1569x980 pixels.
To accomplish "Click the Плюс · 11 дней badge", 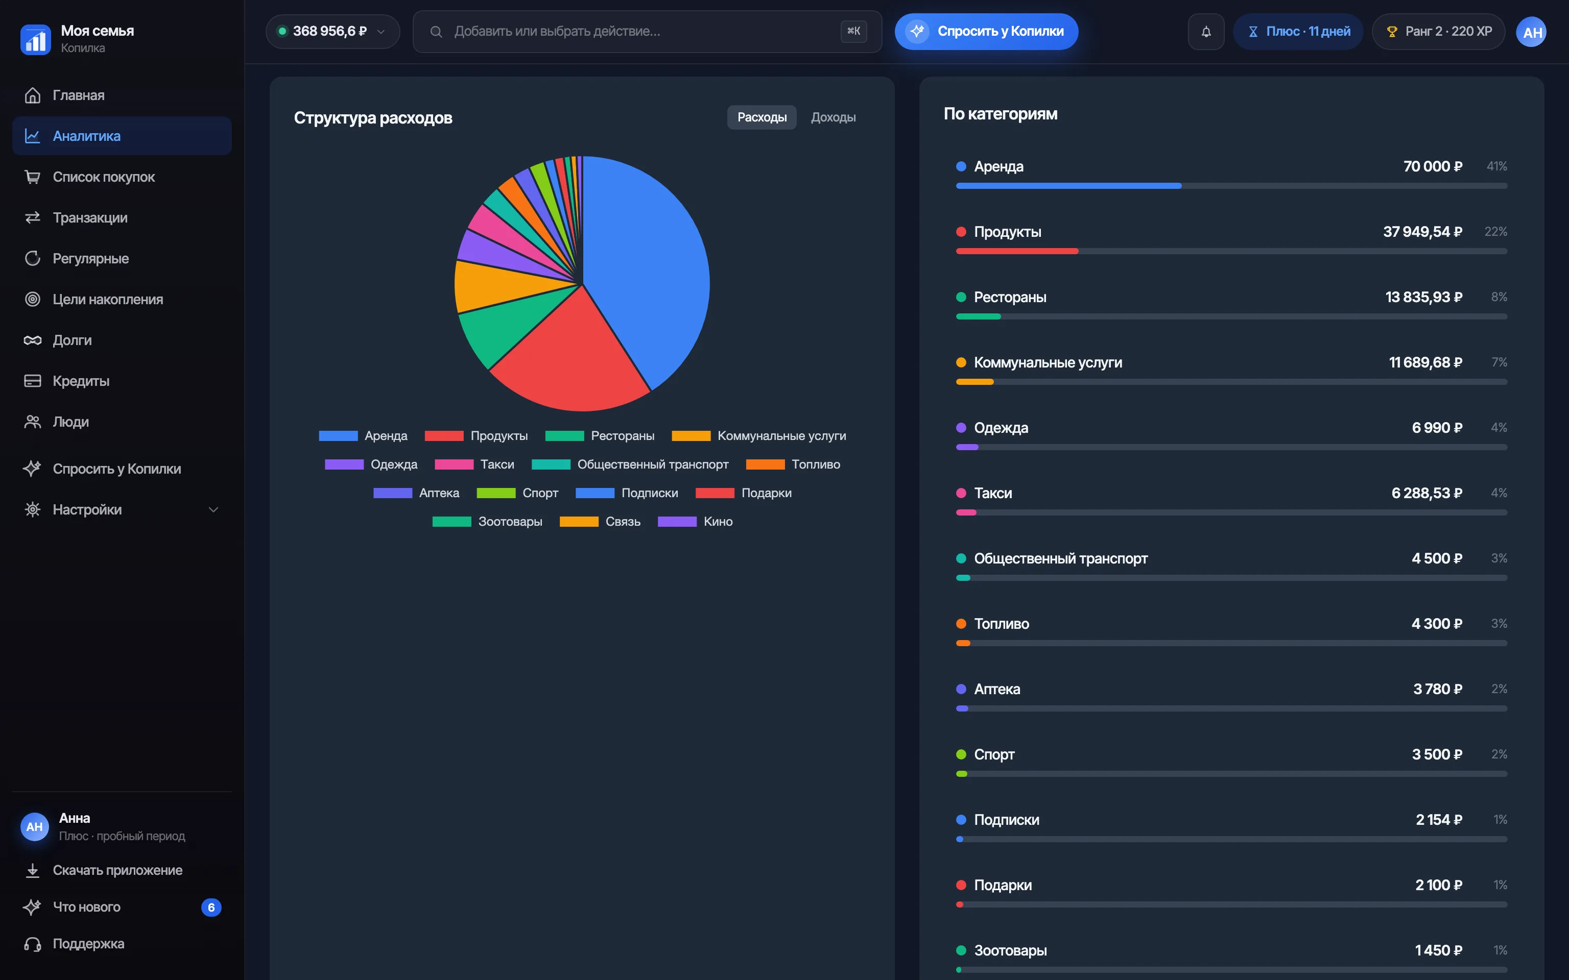I will 1298,31.
